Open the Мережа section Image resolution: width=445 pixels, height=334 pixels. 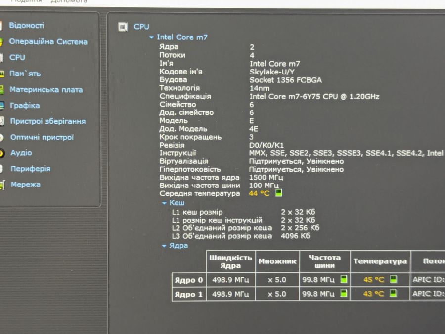click(x=26, y=185)
